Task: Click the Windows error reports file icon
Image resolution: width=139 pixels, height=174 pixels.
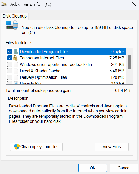Action: tap(16, 64)
